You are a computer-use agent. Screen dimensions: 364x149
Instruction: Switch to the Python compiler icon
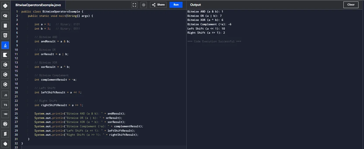coord(5,6)
